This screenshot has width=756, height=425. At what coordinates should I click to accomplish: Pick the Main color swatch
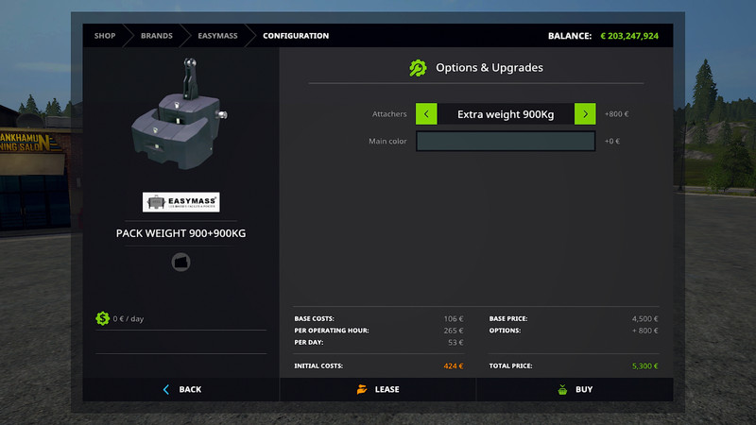coord(506,142)
